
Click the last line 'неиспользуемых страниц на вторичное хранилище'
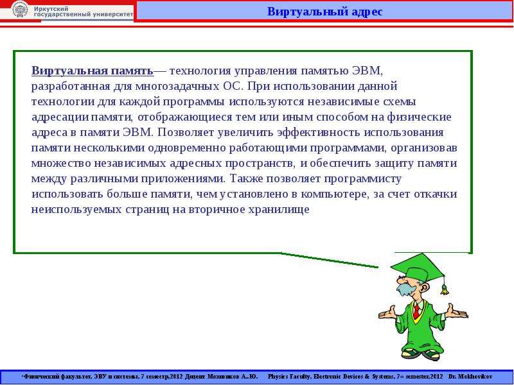coord(170,209)
